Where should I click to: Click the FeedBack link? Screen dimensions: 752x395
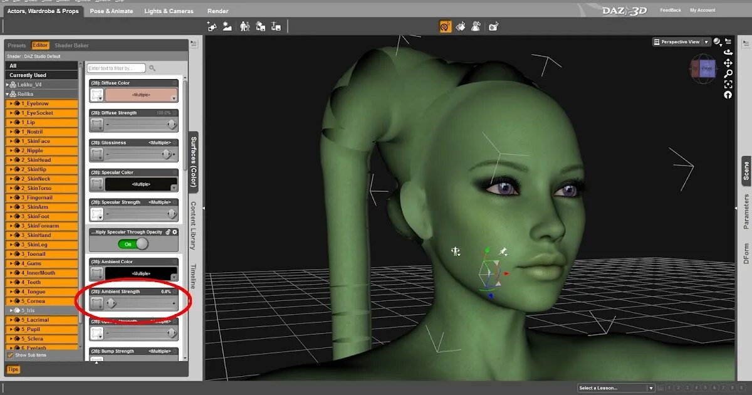point(670,10)
